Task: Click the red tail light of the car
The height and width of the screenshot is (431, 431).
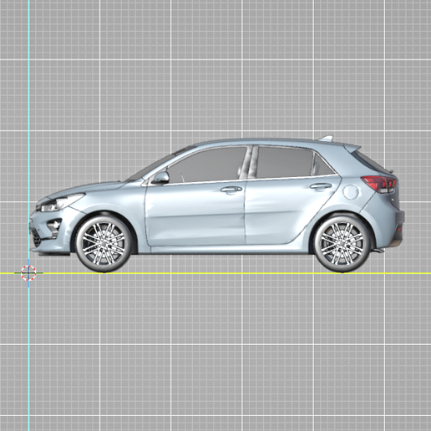Action: point(379,184)
